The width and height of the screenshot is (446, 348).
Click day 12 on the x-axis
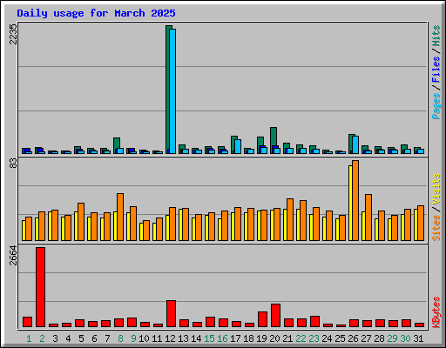[x=170, y=338]
